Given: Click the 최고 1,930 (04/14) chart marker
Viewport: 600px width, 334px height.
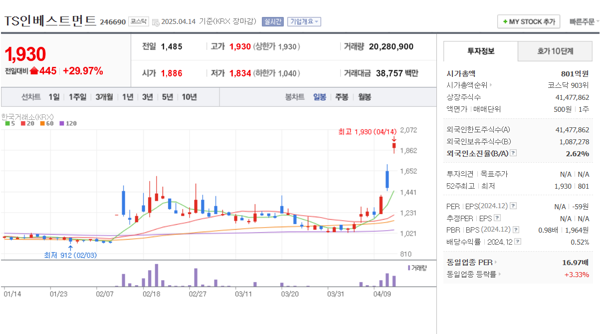Looking at the screenshot, I should click(367, 132).
